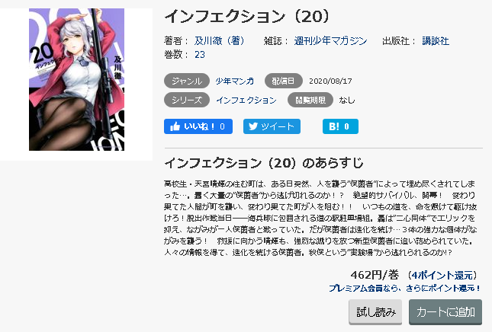Click the volume count link 23
The height and width of the screenshot is (332, 492).
click(x=200, y=55)
